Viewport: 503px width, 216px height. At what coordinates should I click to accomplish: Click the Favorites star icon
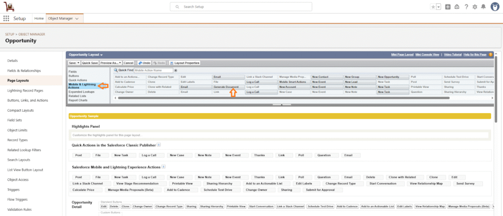click(433, 7)
